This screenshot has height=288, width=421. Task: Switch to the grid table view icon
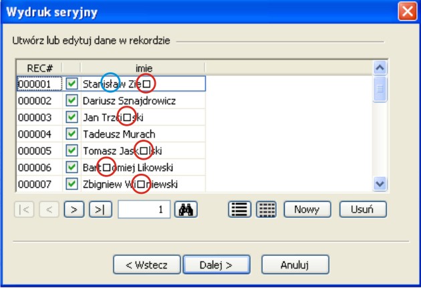pyautogui.click(x=267, y=209)
